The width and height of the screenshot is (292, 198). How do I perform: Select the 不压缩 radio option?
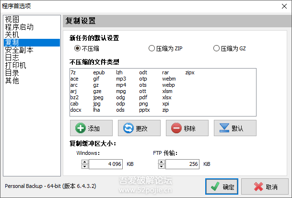click(77, 48)
